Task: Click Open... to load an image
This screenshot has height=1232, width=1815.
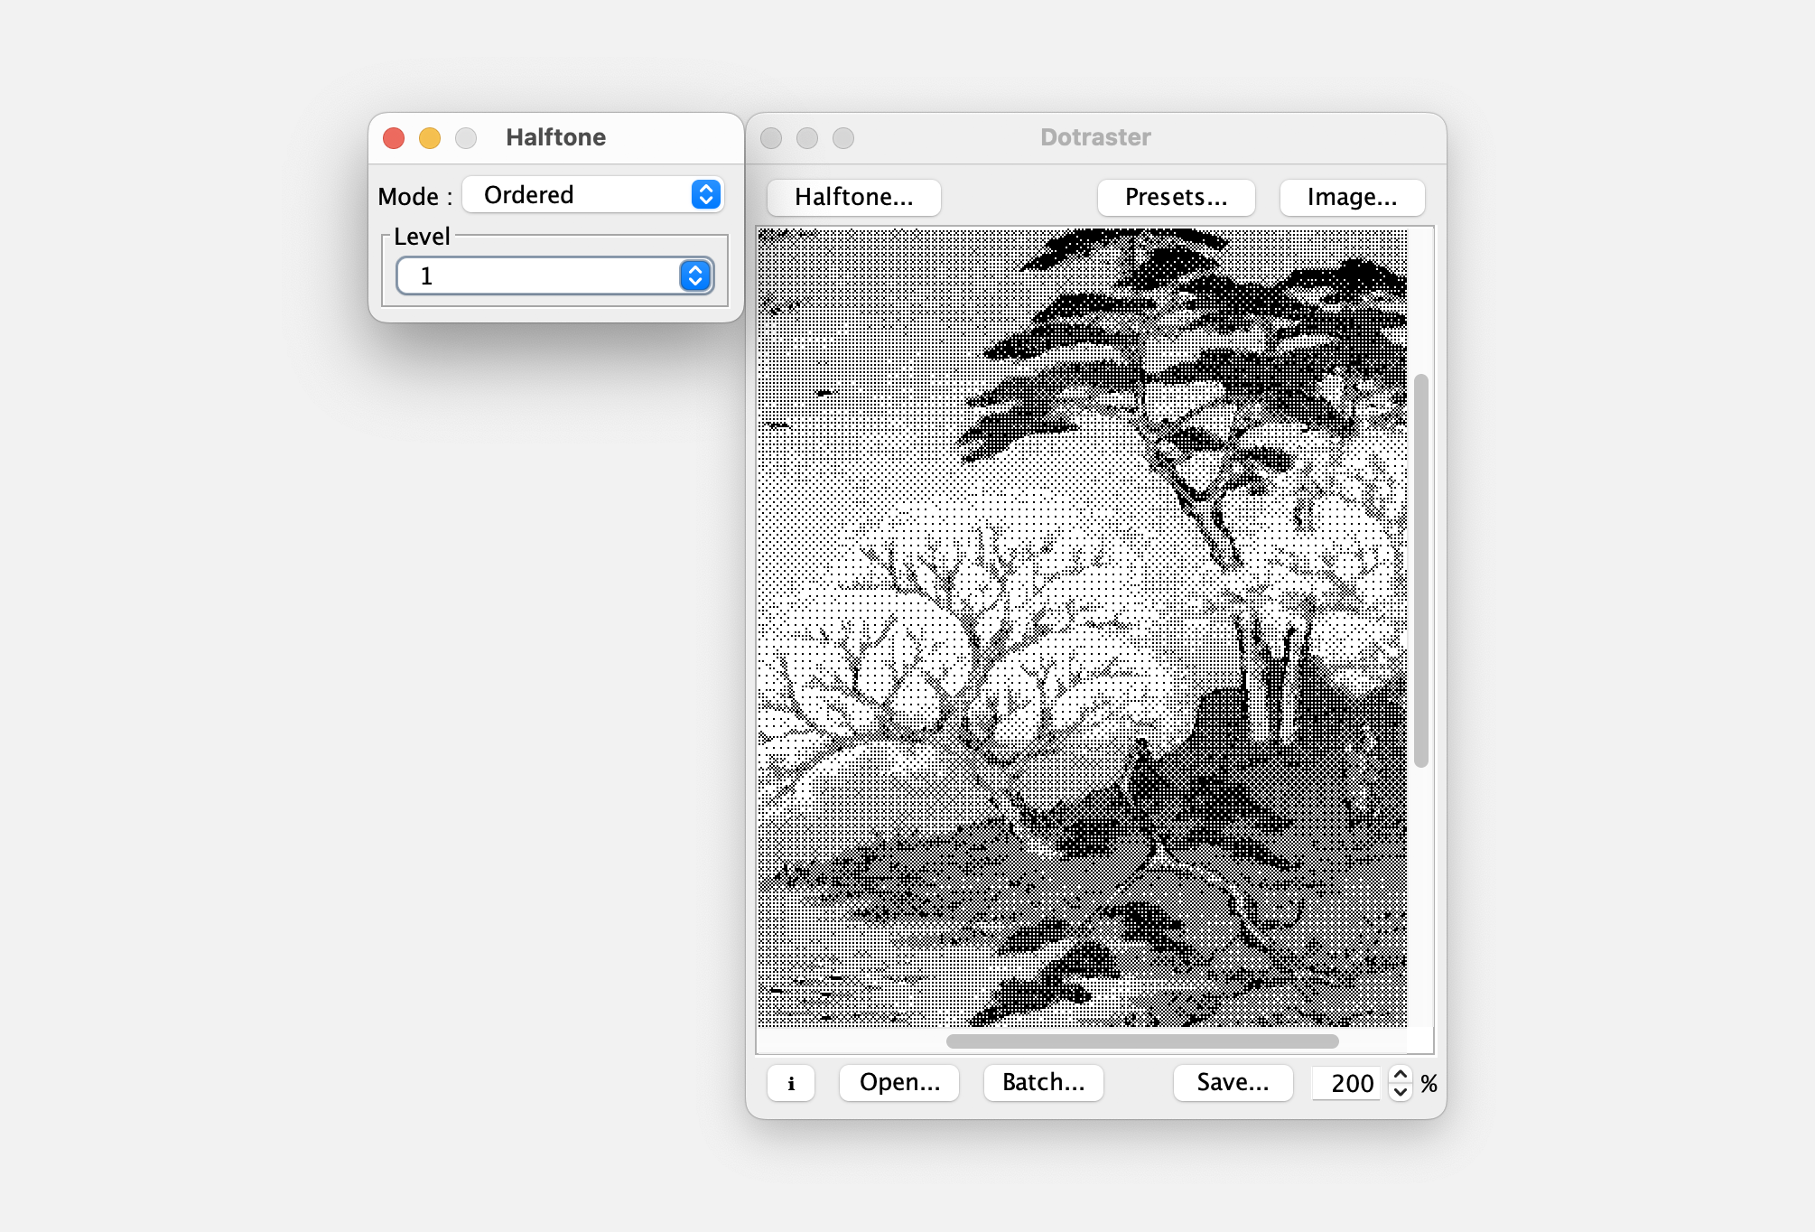Action: pos(899,1082)
